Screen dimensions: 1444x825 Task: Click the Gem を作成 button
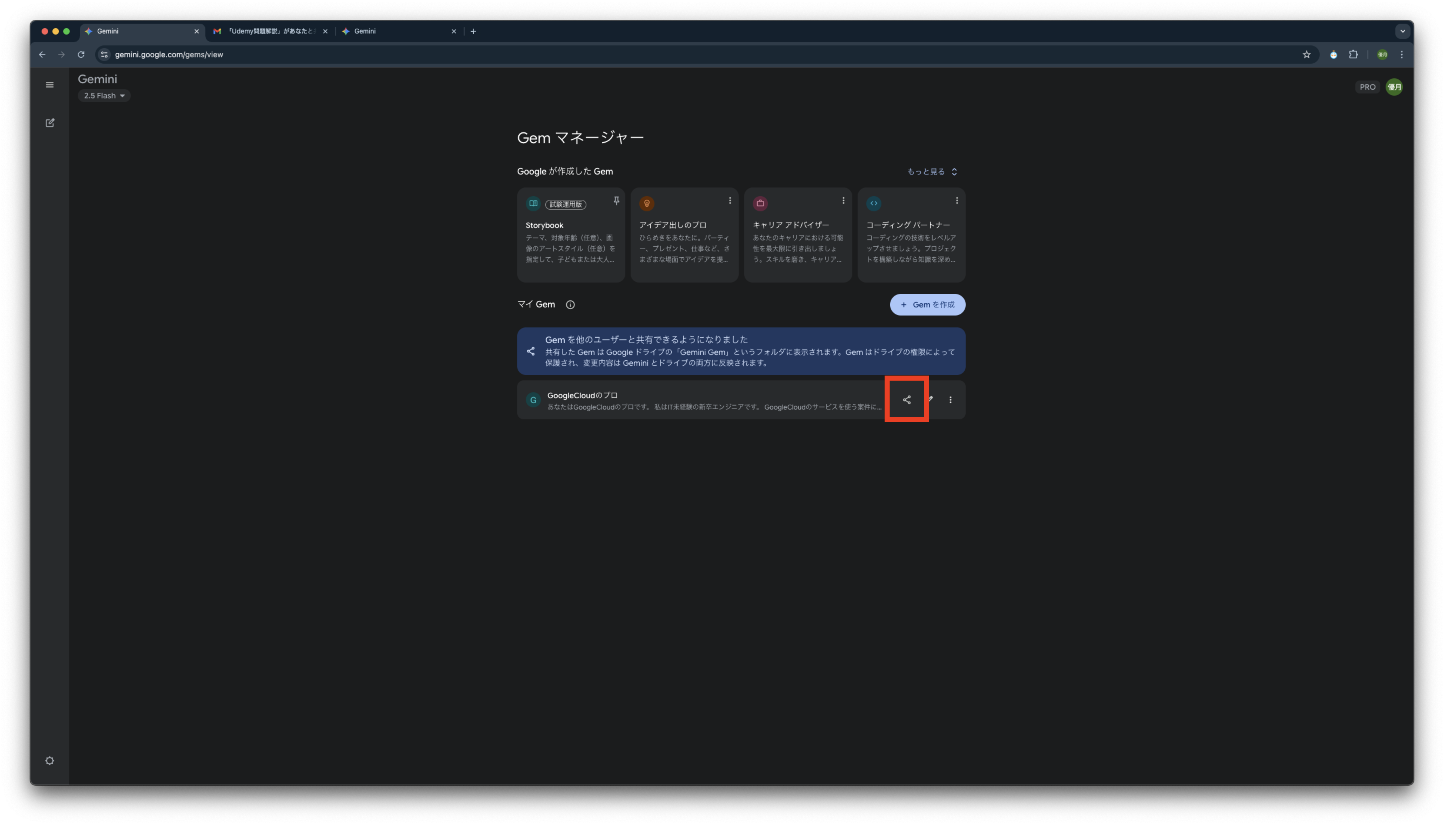pos(928,305)
